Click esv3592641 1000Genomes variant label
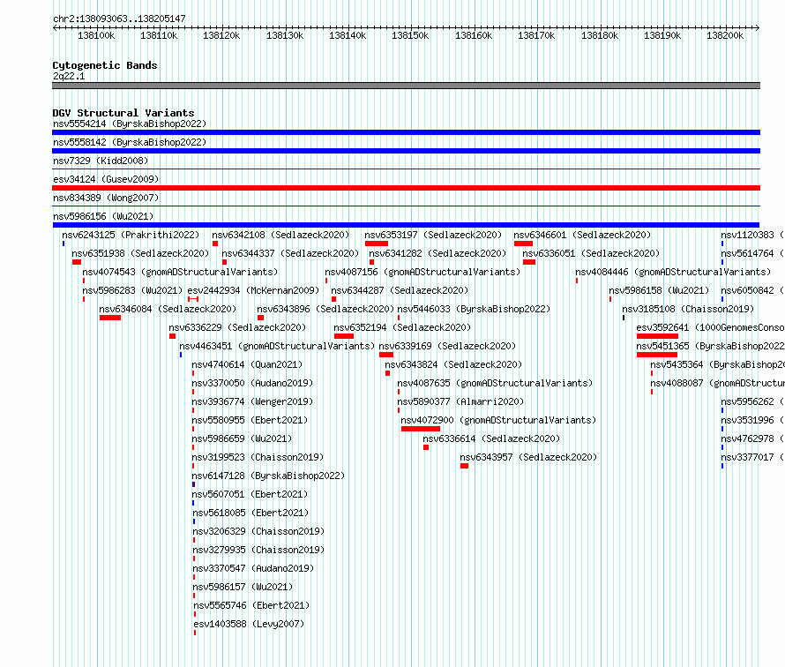This screenshot has width=785, height=667. [x=710, y=327]
